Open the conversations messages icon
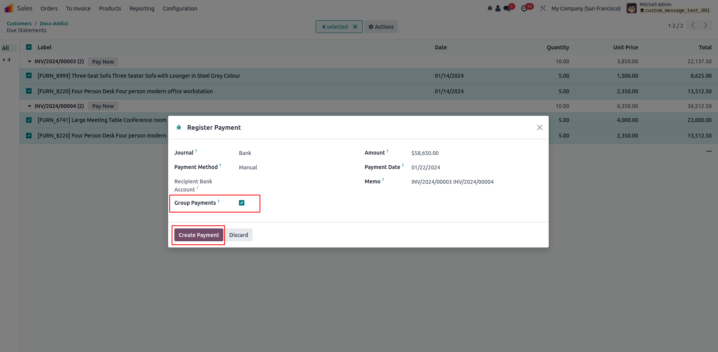The height and width of the screenshot is (352, 718). 507,8
